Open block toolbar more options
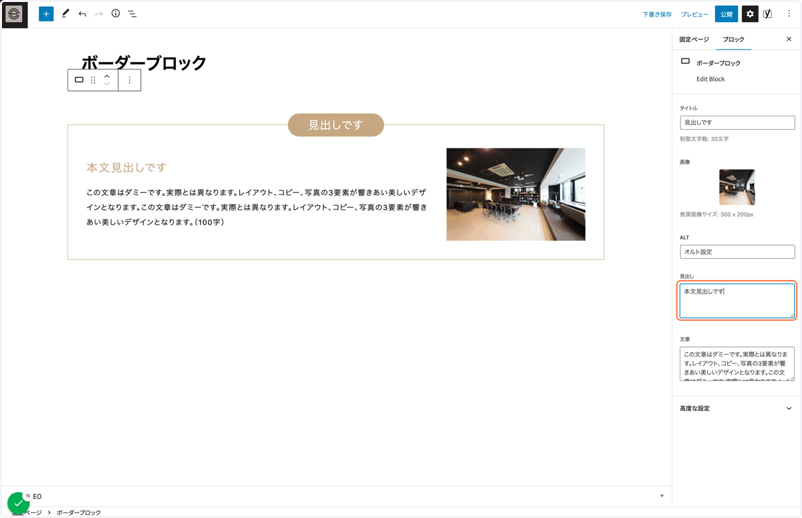Screen dimensions: 802x518 tap(130, 80)
